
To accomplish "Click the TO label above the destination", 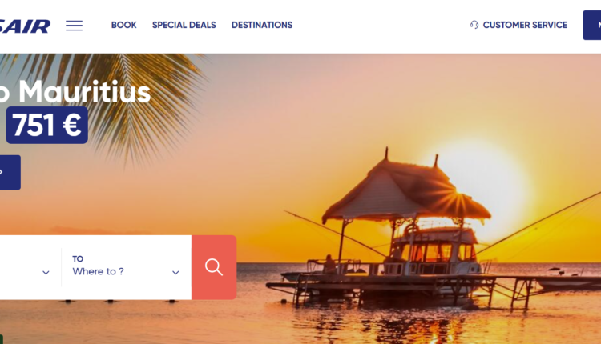I will coord(78,259).
